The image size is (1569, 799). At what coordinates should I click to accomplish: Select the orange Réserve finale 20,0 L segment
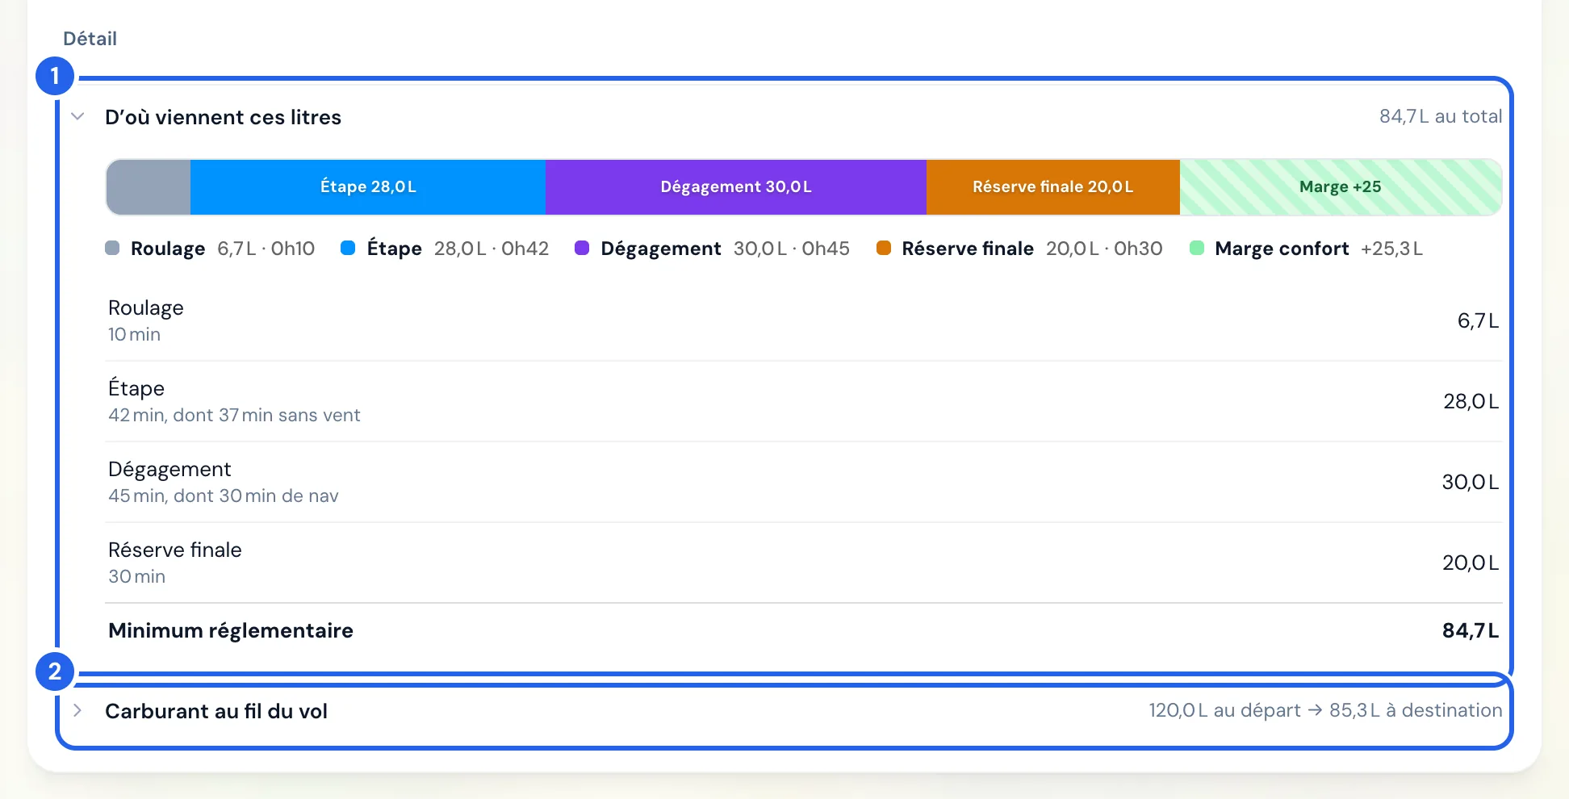tap(1053, 187)
